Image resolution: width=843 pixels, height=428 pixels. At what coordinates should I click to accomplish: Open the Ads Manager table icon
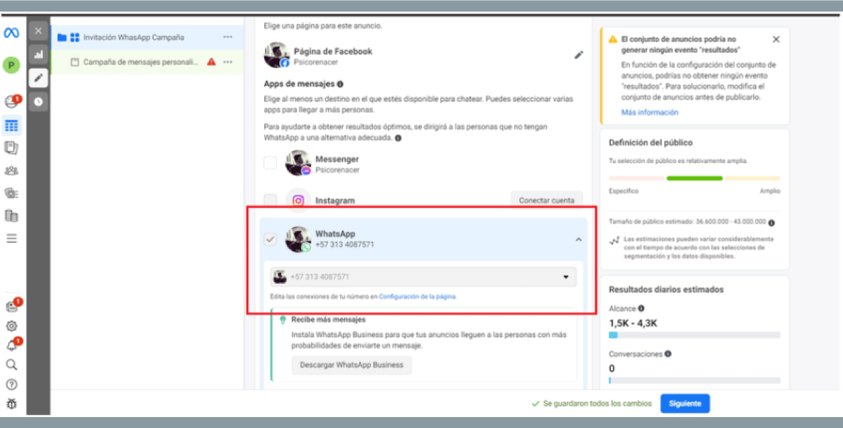[12, 125]
